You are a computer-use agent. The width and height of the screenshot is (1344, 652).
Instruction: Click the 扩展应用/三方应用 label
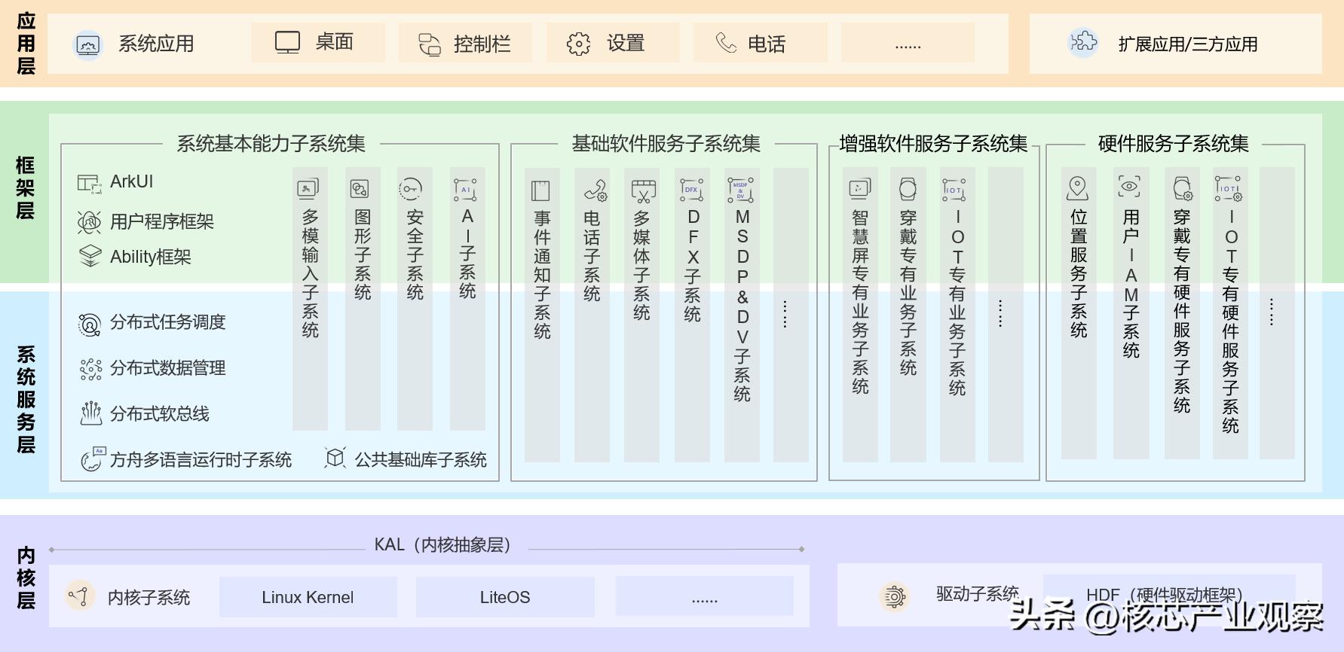[x=1188, y=44]
